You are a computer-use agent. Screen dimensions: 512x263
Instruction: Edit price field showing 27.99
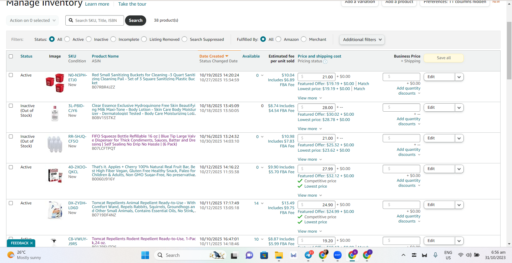317,169
